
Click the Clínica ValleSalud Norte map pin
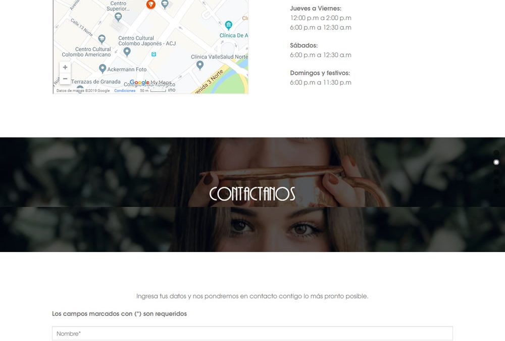(x=200, y=65)
